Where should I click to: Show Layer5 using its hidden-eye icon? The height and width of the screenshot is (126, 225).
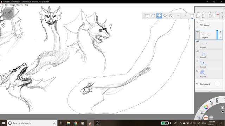pos(198,41)
